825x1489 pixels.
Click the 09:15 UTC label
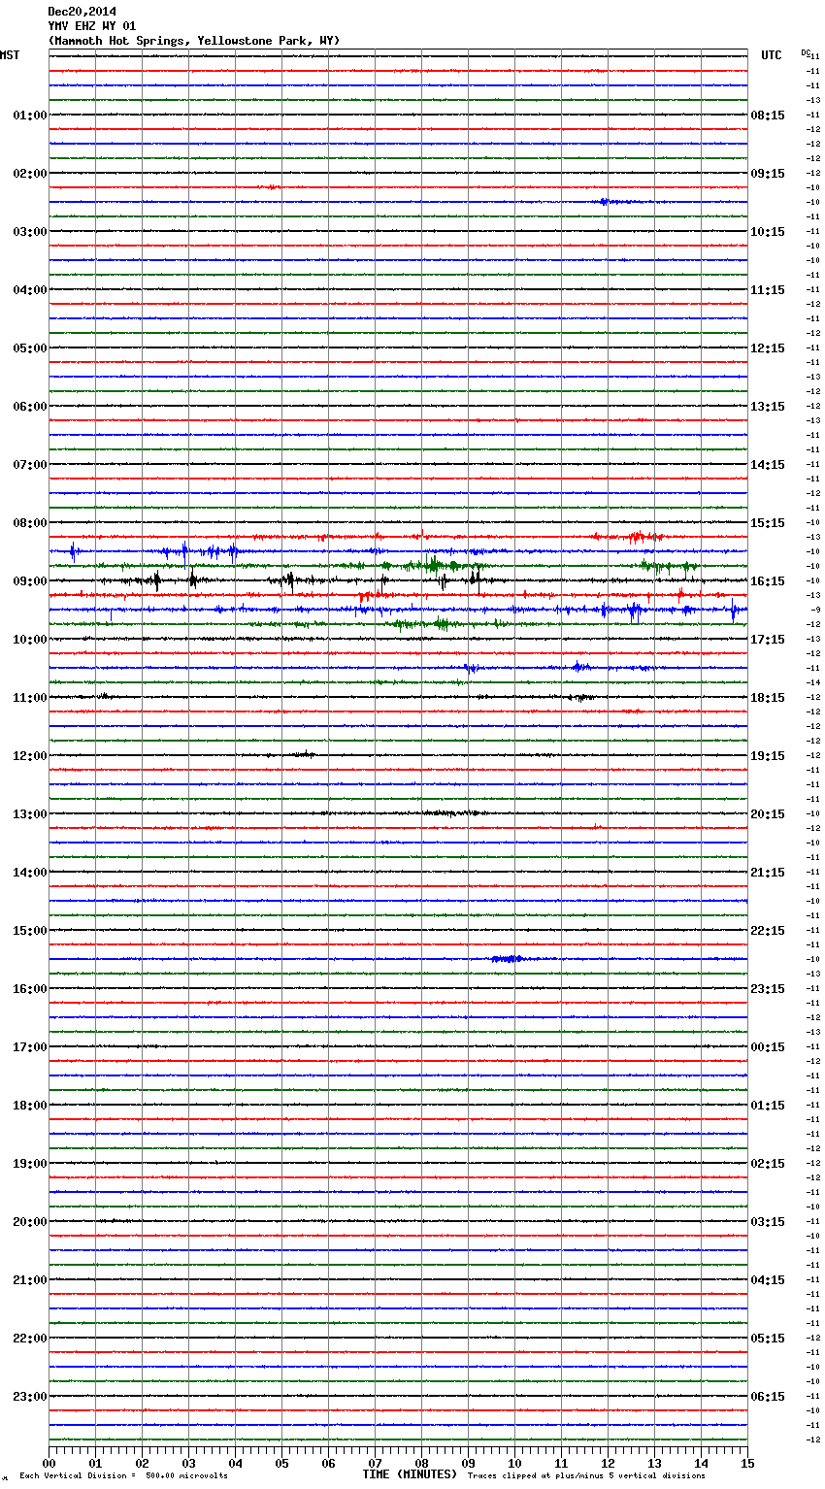coord(768,174)
